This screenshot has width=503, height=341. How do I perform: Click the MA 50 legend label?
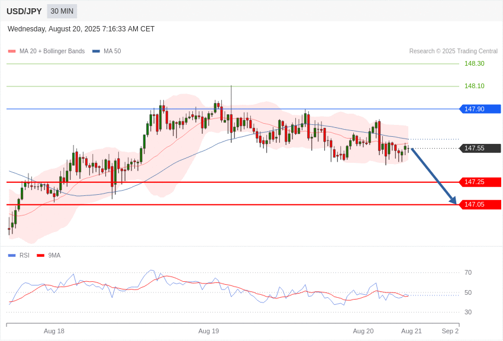[112, 52]
